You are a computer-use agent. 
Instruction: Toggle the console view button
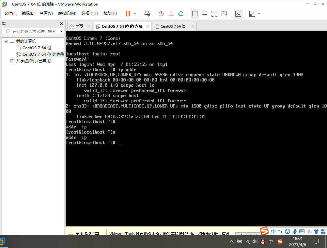coord(238,14)
